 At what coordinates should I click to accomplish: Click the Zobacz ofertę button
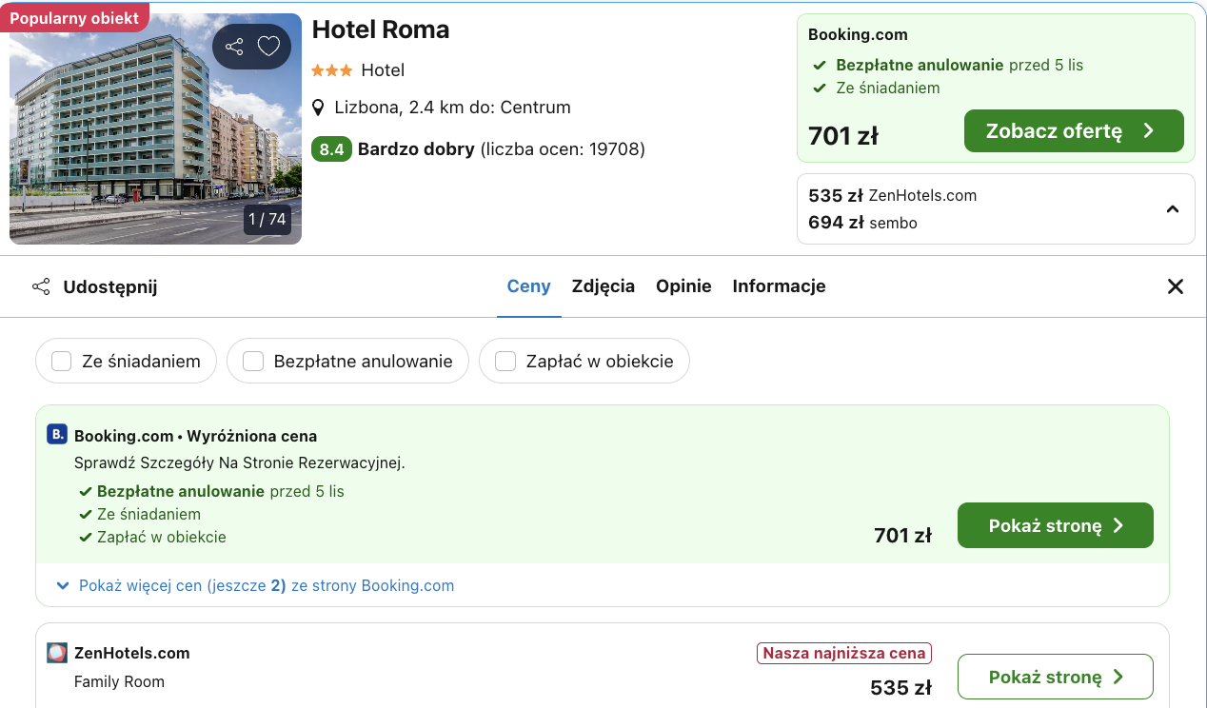tap(1074, 130)
